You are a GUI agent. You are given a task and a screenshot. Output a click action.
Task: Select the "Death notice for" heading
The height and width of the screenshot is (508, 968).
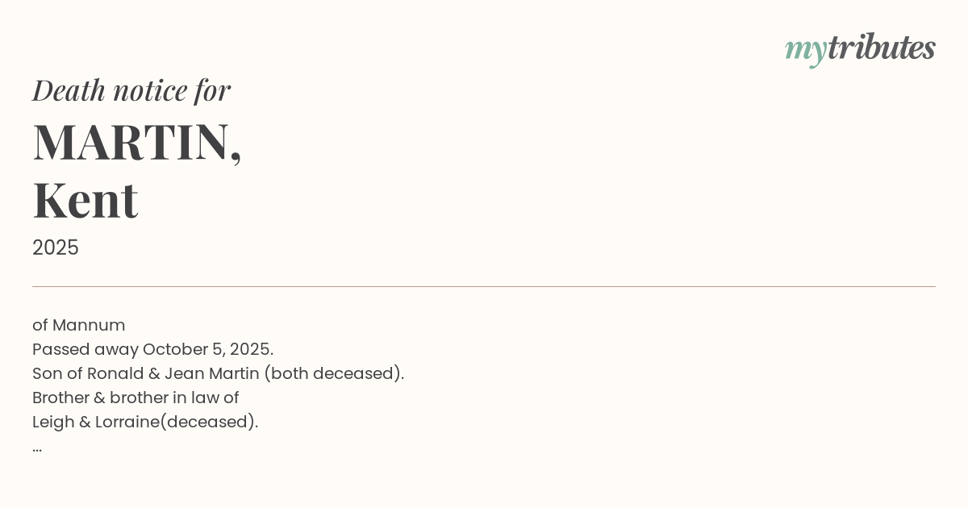tap(131, 90)
